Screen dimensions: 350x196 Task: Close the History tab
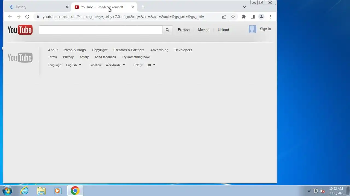[x=67, y=7]
